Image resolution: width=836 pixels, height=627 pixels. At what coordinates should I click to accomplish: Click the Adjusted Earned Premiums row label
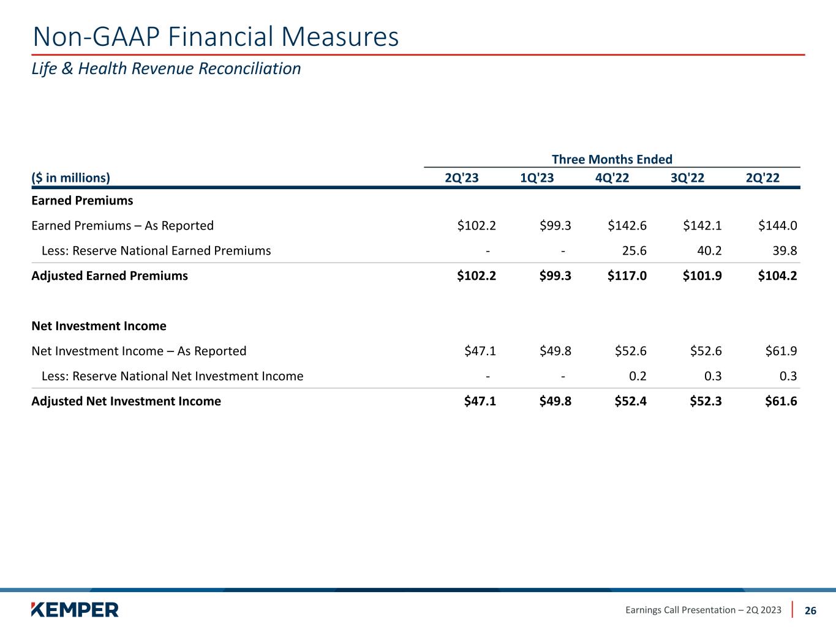[110, 276]
